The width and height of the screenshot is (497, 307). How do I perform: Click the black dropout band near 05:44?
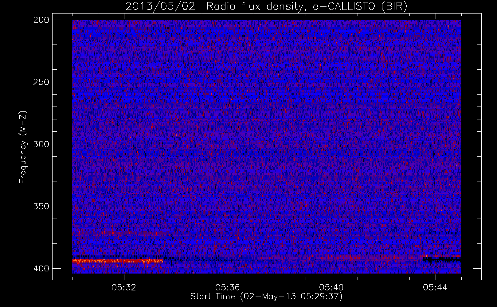[442, 260]
